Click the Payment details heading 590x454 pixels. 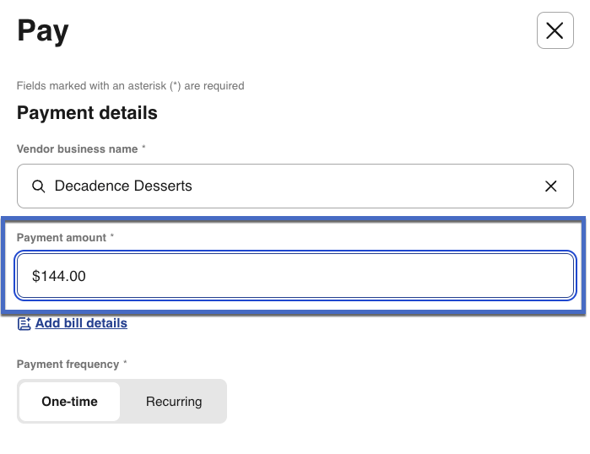[x=87, y=112]
